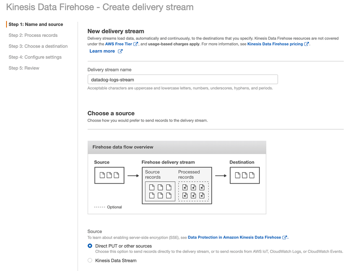Go to Step 2: Process records
347x271 pixels.
click(33, 35)
